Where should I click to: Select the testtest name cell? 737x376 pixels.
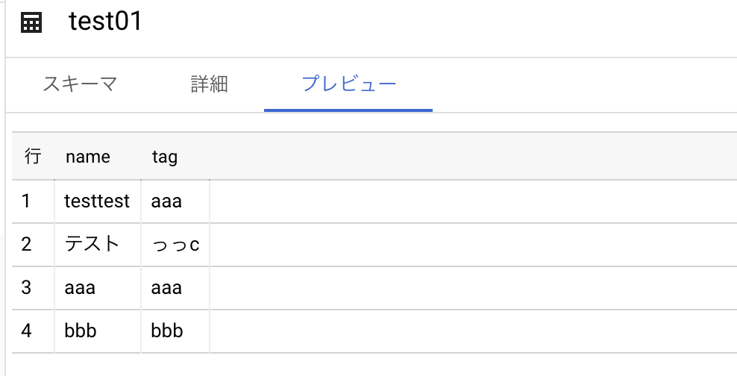point(97,201)
